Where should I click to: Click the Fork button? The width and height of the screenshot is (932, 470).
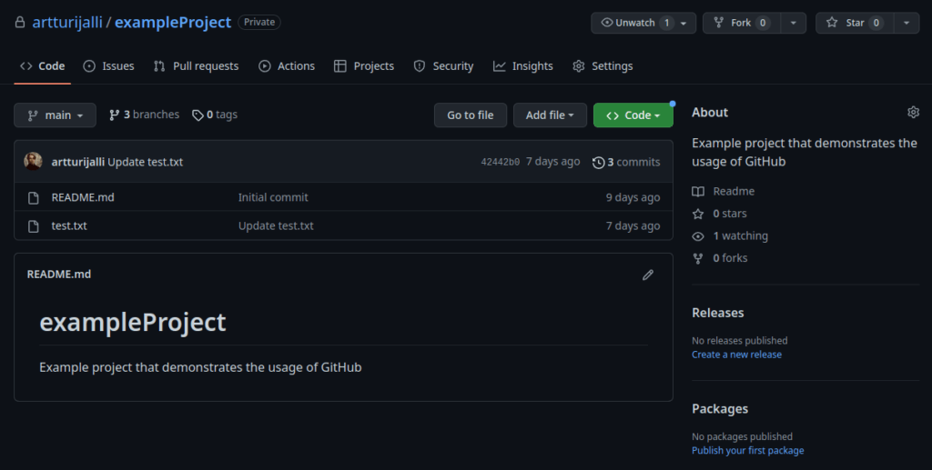pyautogui.click(x=741, y=23)
